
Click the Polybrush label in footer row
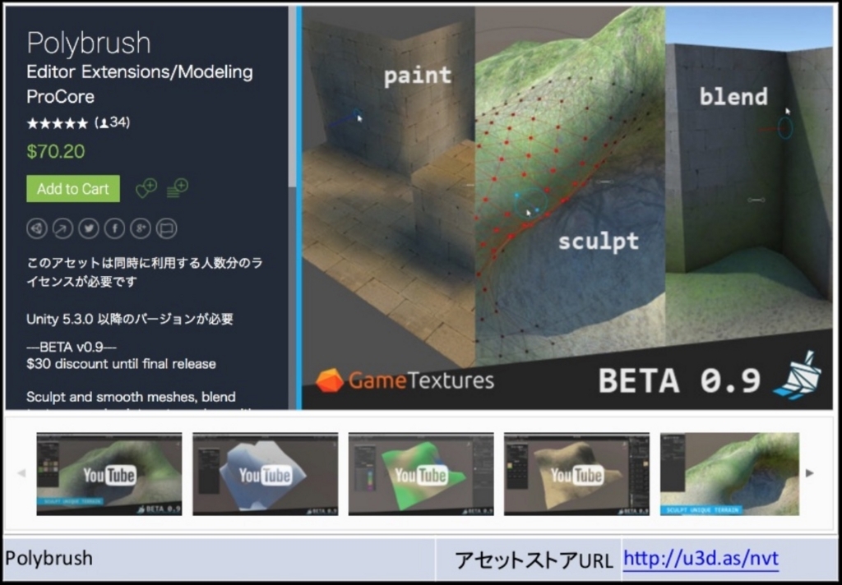(49, 558)
